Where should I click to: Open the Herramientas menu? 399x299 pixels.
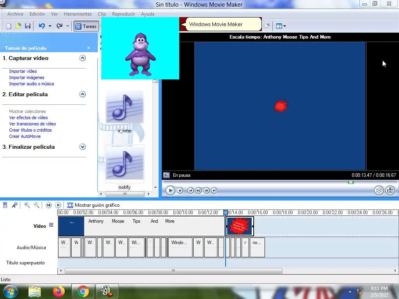point(78,14)
